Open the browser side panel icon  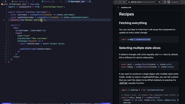(x=164, y=2)
